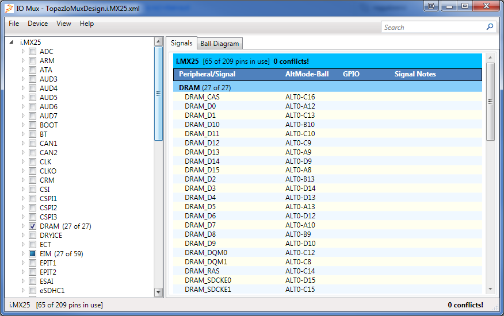Tick the BOOT checkbox
Viewport: 504px width, 316px height.
[32, 125]
